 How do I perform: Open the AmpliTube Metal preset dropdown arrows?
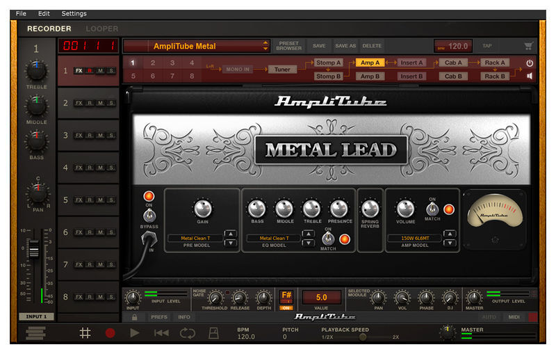[265, 46]
